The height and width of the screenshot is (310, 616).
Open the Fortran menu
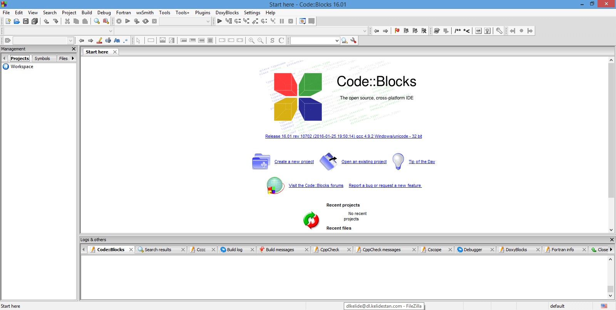[124, 13]
